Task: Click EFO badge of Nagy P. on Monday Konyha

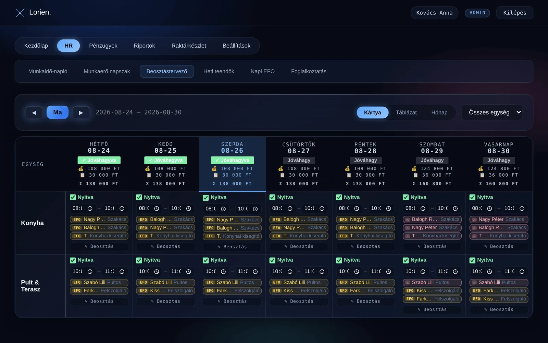Action: (x=77, y=220)
